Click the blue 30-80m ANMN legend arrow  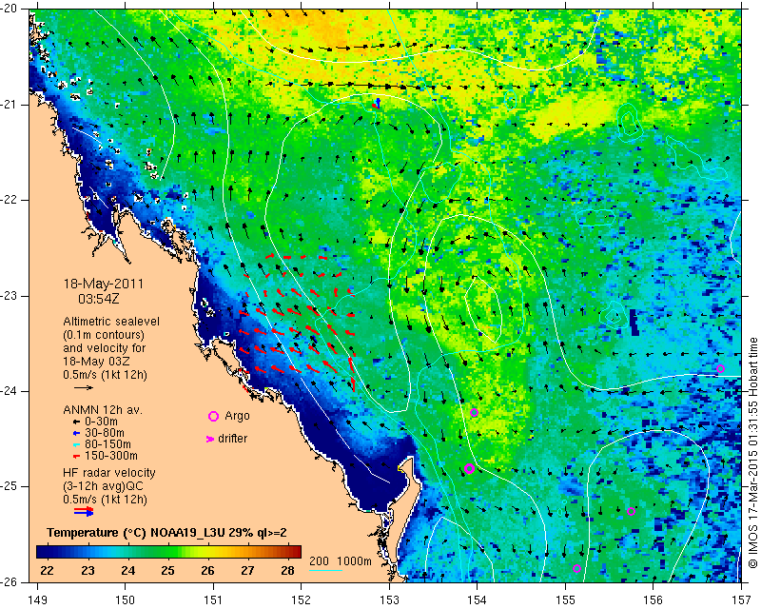76,433
